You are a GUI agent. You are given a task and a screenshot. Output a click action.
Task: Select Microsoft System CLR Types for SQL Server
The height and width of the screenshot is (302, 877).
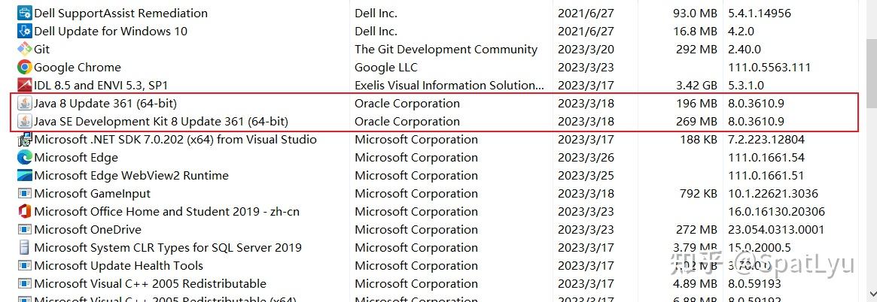(x=168, y=247)
